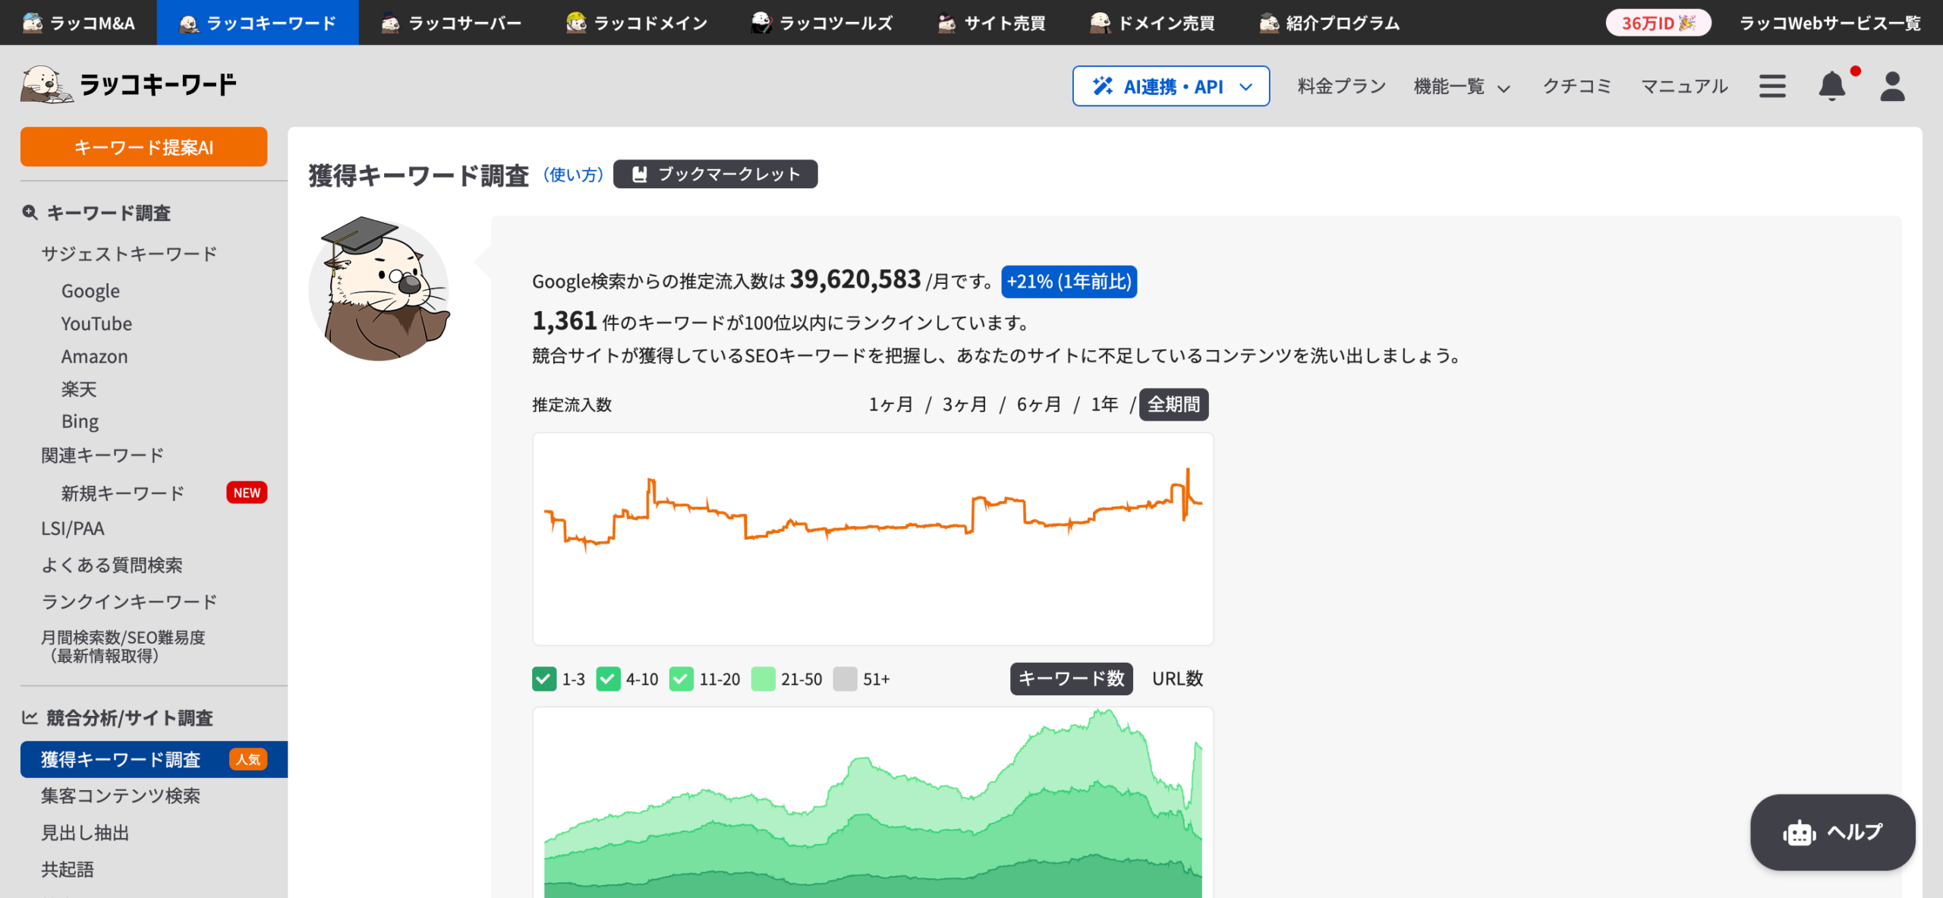The height and width of the screenshot is (898, 1943).
Task: Toggle the 51+ rank checkbox
Action: [845, 679]
